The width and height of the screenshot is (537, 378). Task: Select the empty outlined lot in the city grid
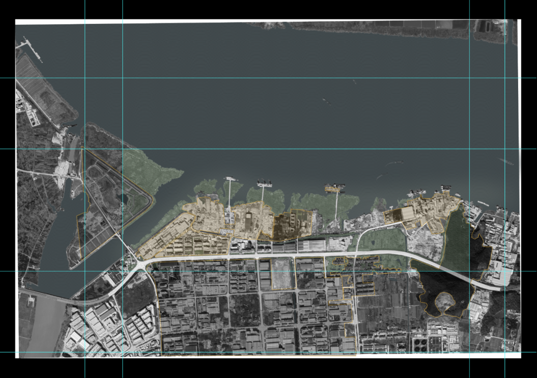pos(282,273)
